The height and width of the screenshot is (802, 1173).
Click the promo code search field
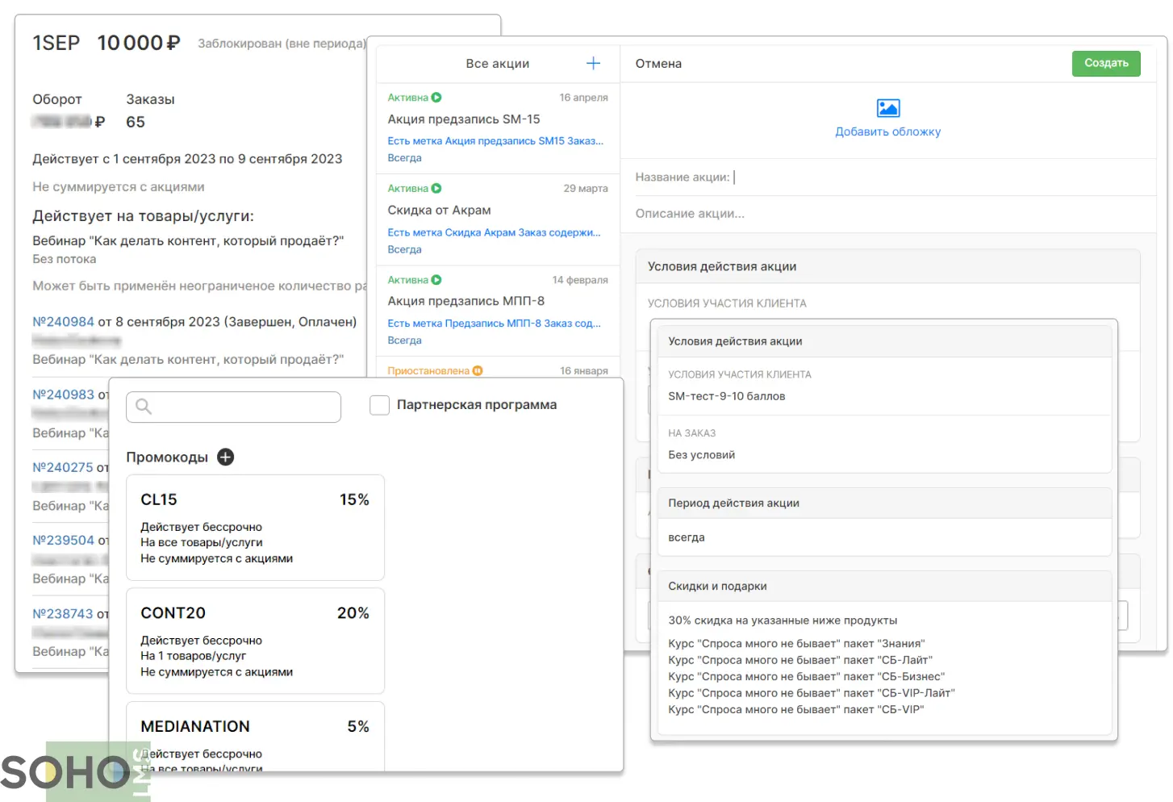coord(234,407)
